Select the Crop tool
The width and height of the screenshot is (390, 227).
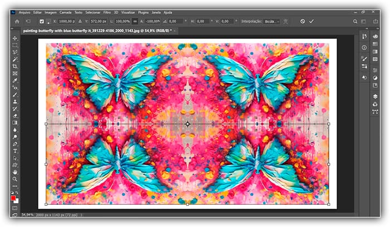tap(15, 66)
